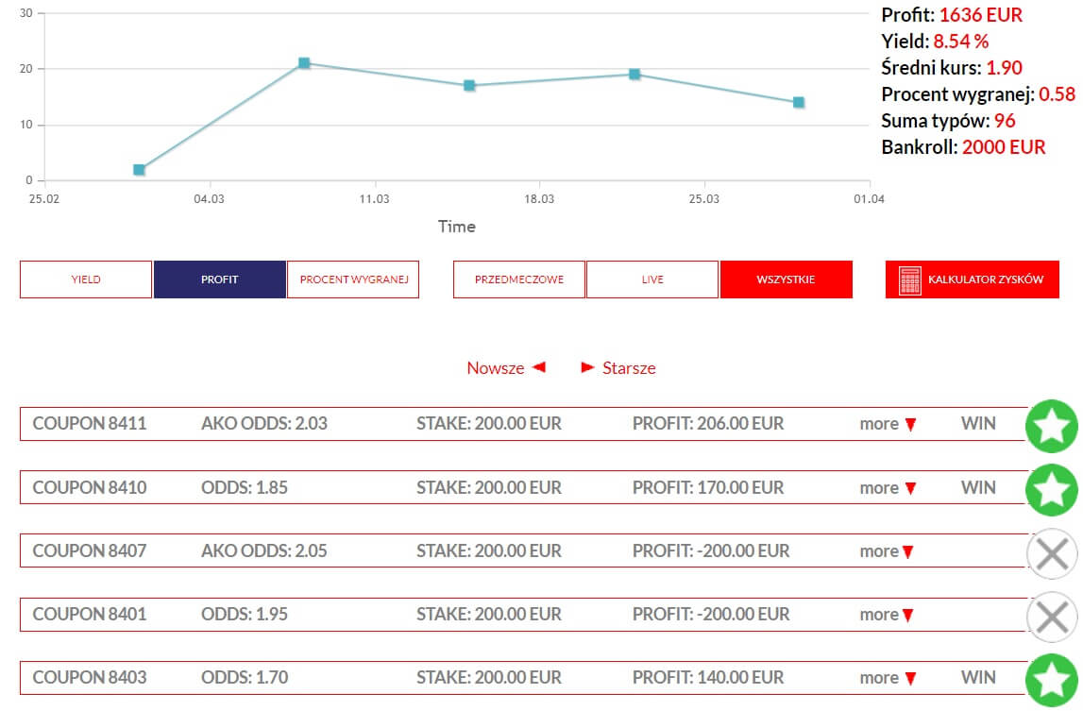This screenshot has width=1083, height=711.
Task: Expand more details for coupon 8403
Action: (x=888, y=678)
